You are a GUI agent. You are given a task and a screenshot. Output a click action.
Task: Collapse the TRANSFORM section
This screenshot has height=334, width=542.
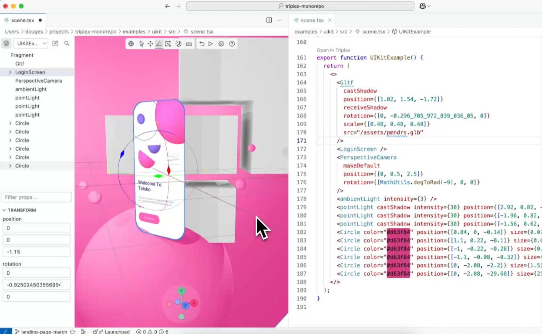click(x=20, y=210)
